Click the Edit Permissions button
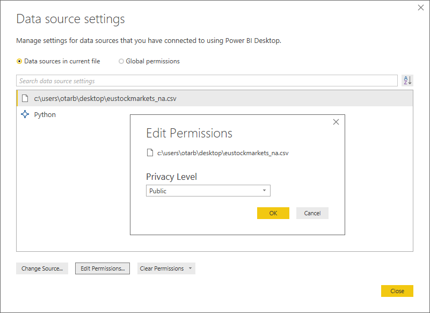 (x=103, y=268)
